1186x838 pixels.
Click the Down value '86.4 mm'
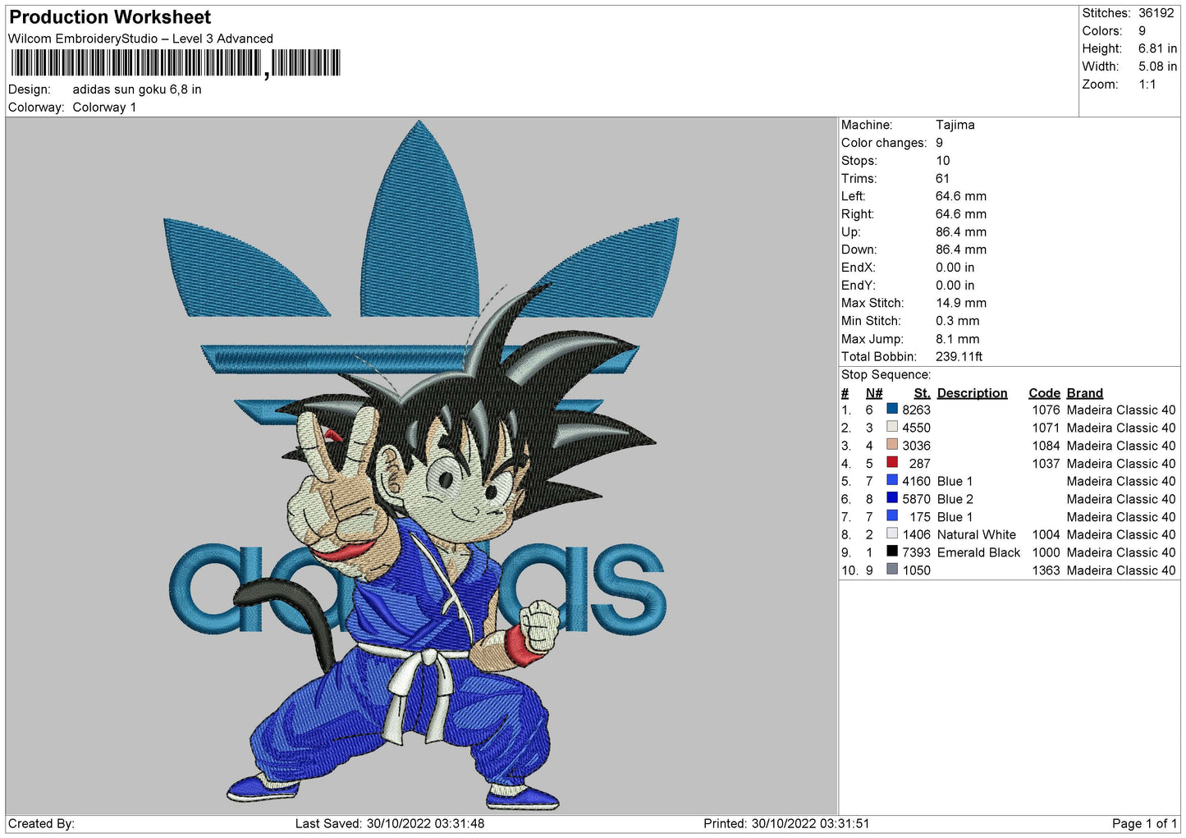(x=961, y=250)
